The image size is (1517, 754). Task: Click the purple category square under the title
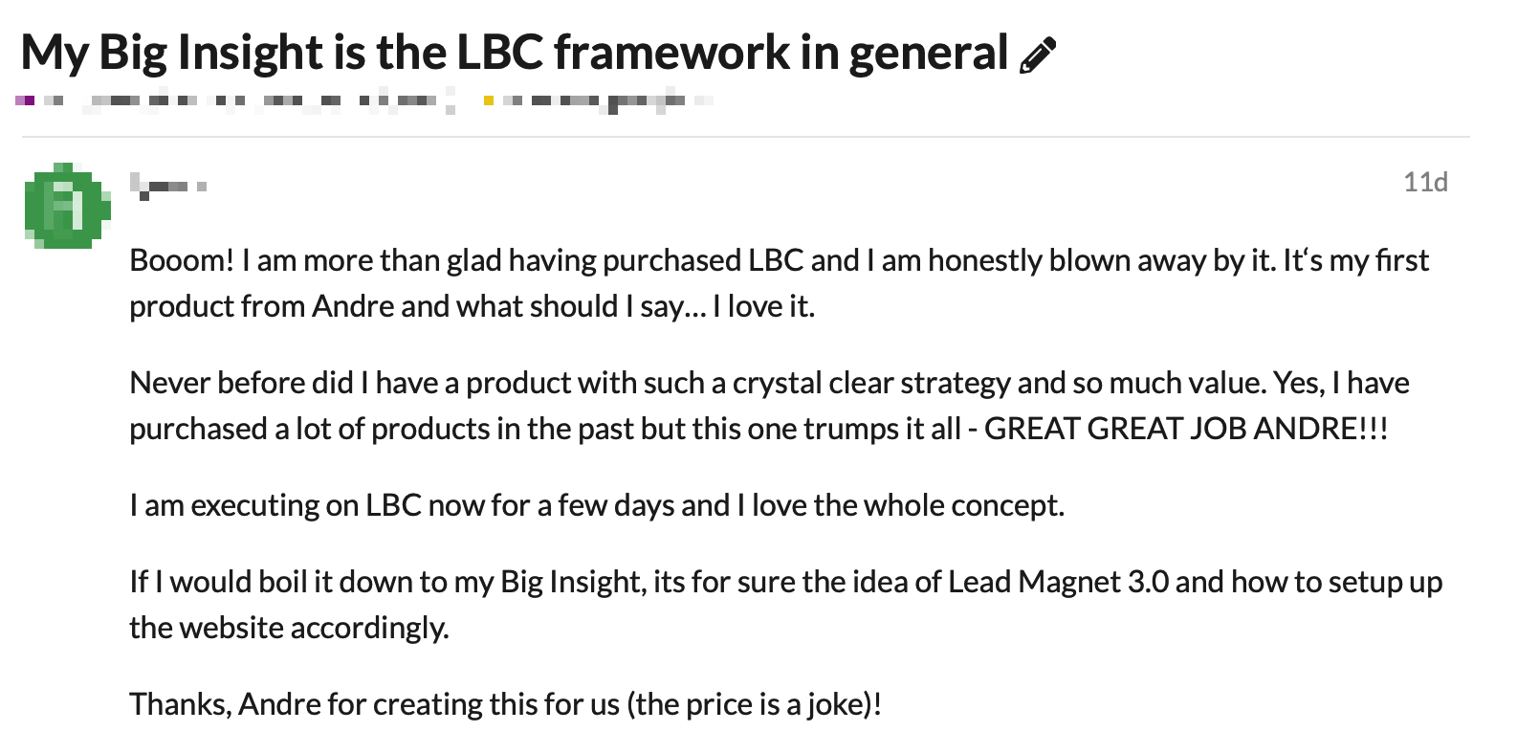click(27, 100)
